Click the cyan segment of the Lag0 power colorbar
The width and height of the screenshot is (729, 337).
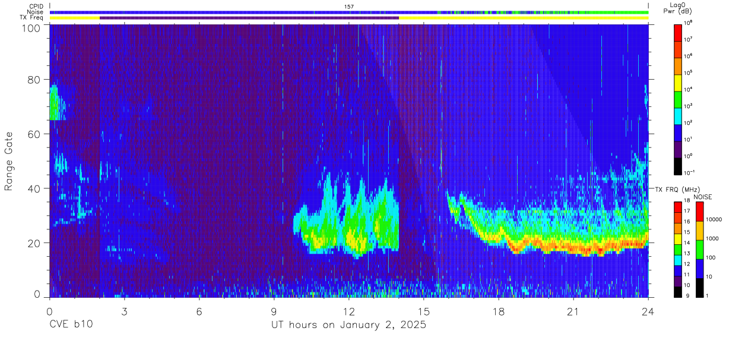pyautogui.click(x=679, y=115)
